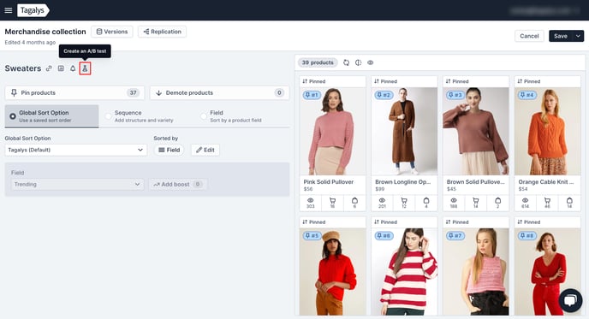Screen dimensions: 589x319
Task: Click the Orange Cable Knit title
Action: (546, 181)
